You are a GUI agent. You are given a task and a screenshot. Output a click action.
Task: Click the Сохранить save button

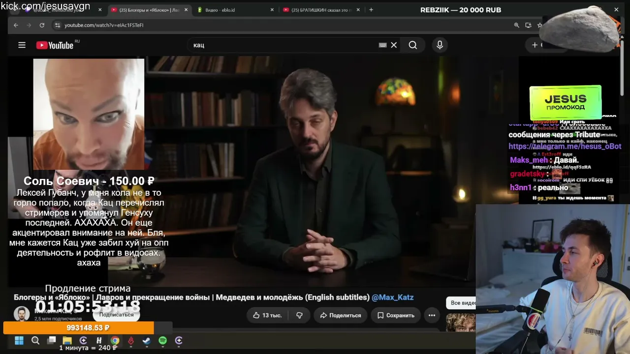click(x=396, y=315)
